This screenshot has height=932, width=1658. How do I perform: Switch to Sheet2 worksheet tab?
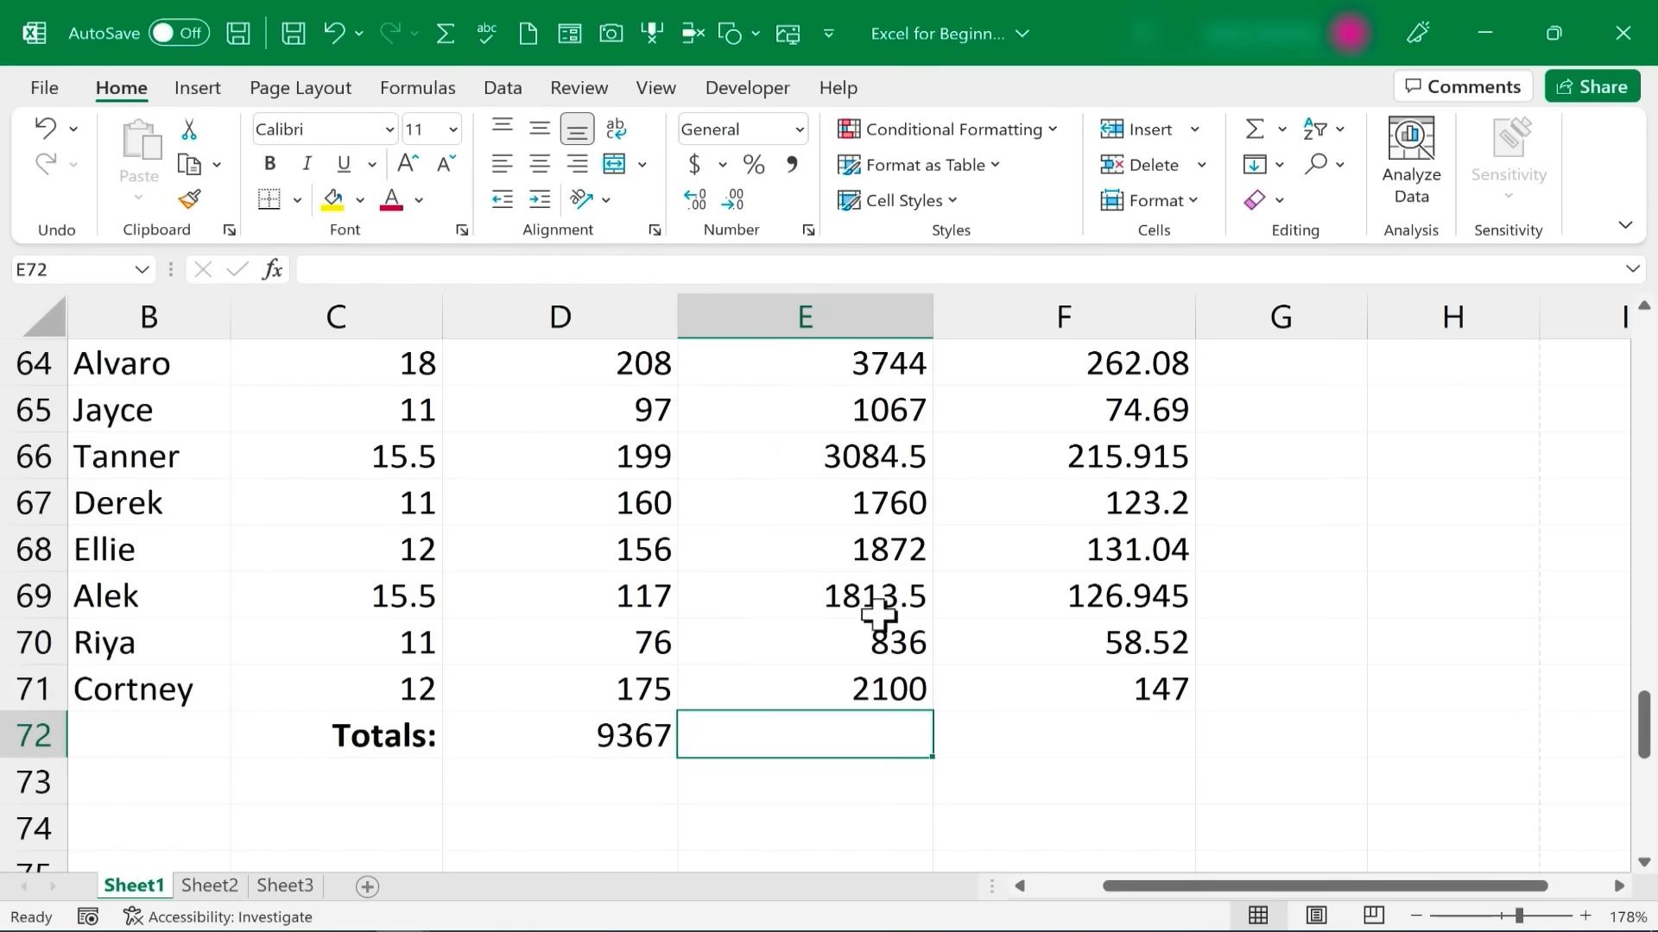pyautogui.click(x=209, y=885)
